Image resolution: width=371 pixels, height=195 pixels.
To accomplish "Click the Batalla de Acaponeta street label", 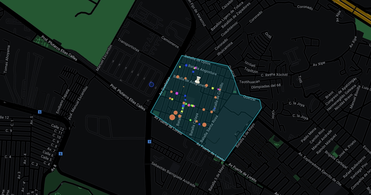I will [x=190, y=81].
